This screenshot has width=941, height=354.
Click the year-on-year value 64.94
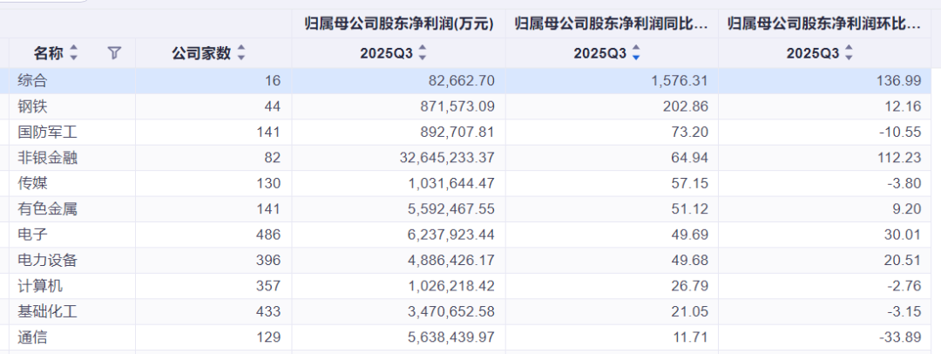coord(691,158)
